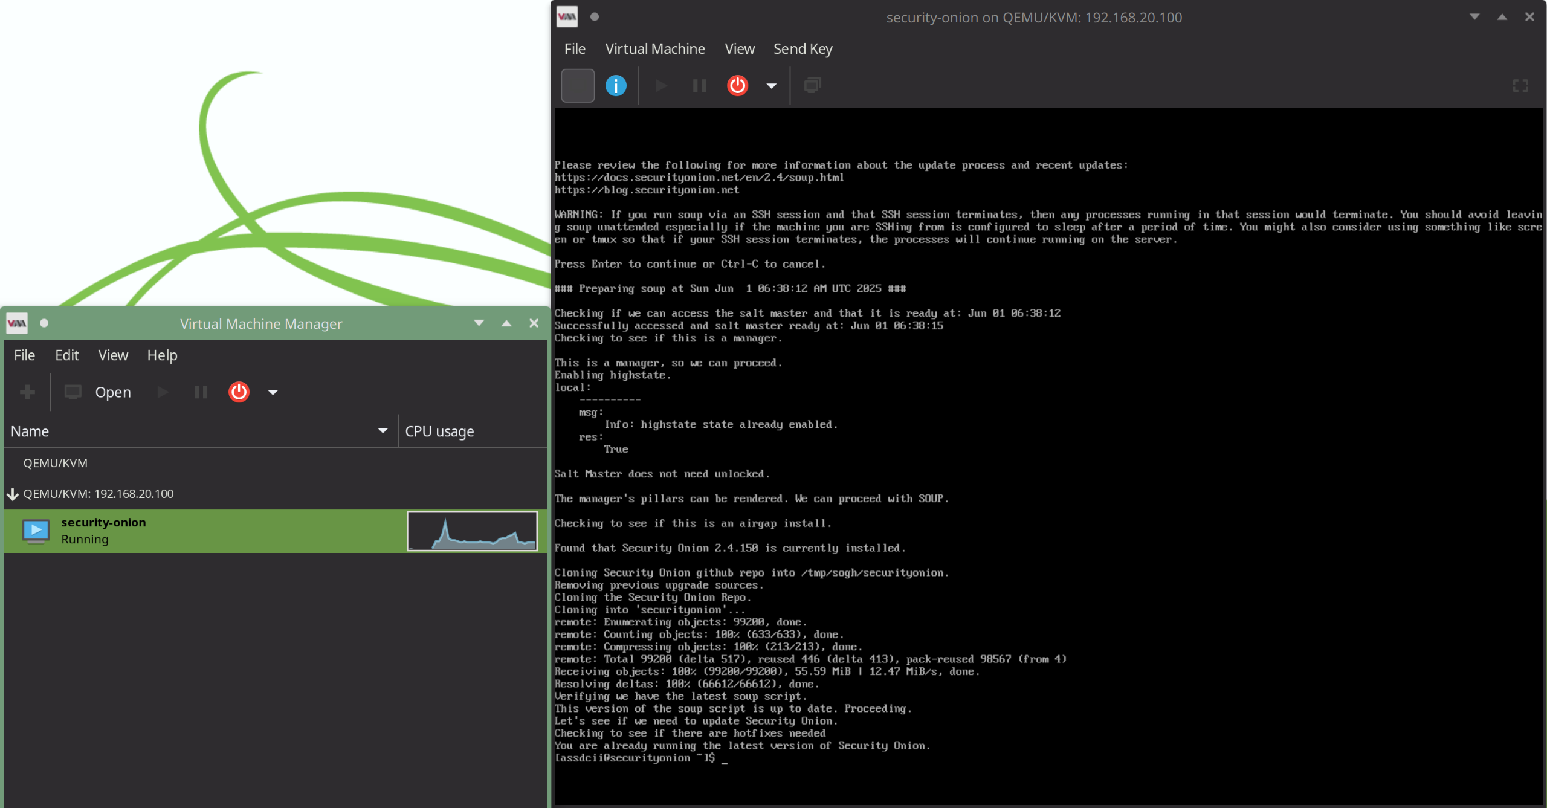Click security-onion running VM monitor icon
This screenshot has height=808, width=1547.
(36, 531)
